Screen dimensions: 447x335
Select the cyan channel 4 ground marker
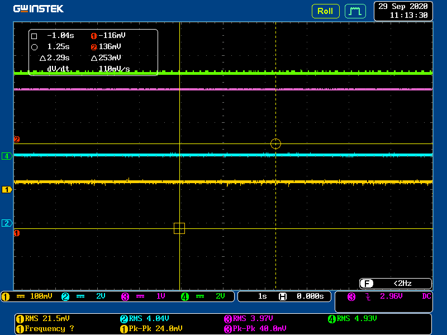[x=7, y=156]
